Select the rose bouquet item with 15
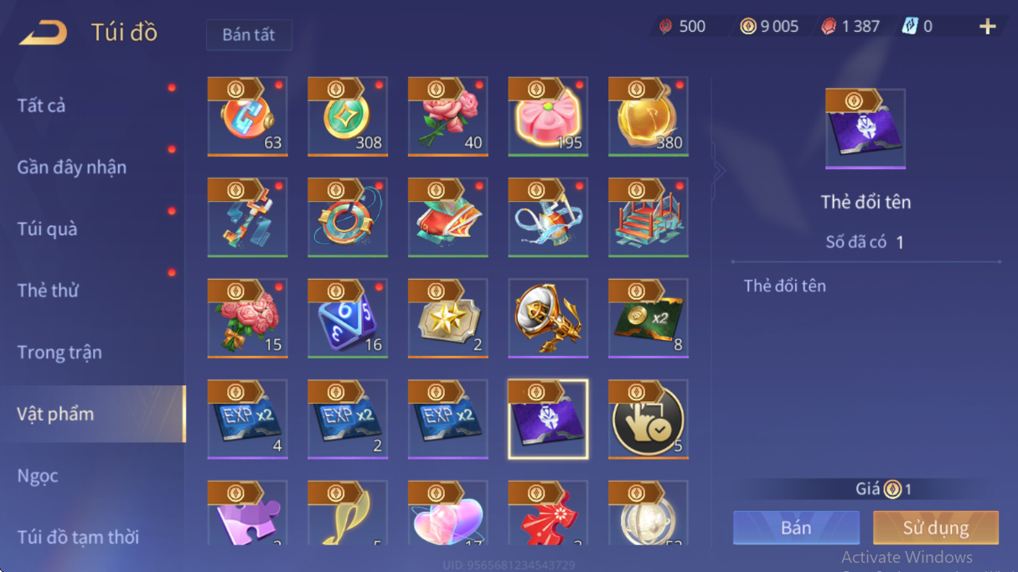The height and width of the screenshot is (572, 1018). pos(247,318)
